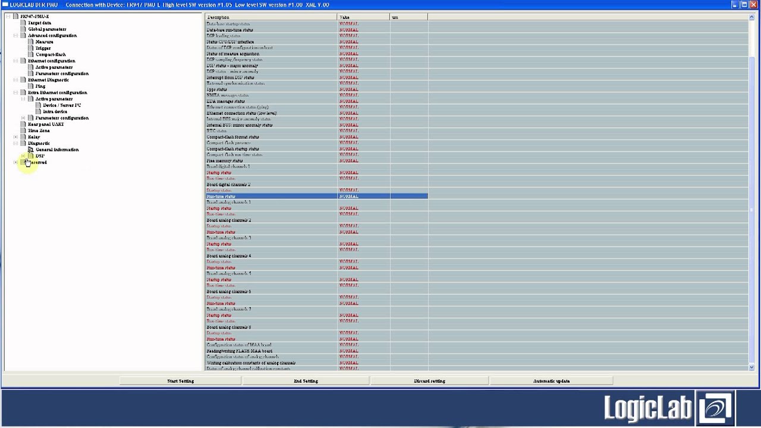This screenshot has width=761, height=428.
Task: Click the Relay node icon
Action: click(x=23, y=137)
